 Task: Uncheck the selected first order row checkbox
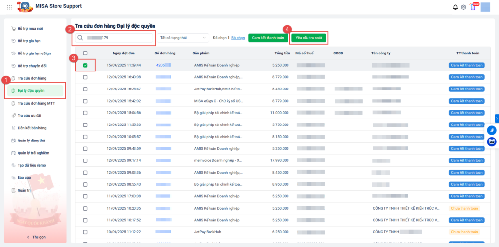coord(85,65)
